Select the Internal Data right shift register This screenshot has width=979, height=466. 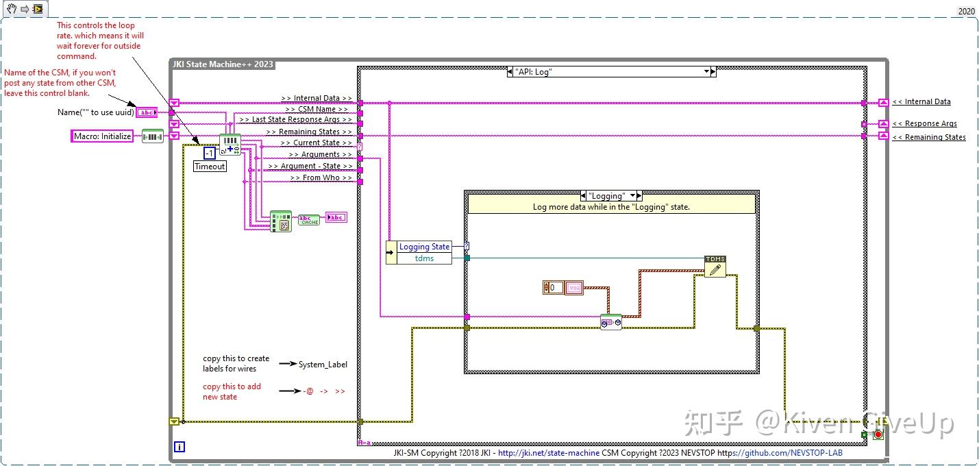click(x=884, y=103)
